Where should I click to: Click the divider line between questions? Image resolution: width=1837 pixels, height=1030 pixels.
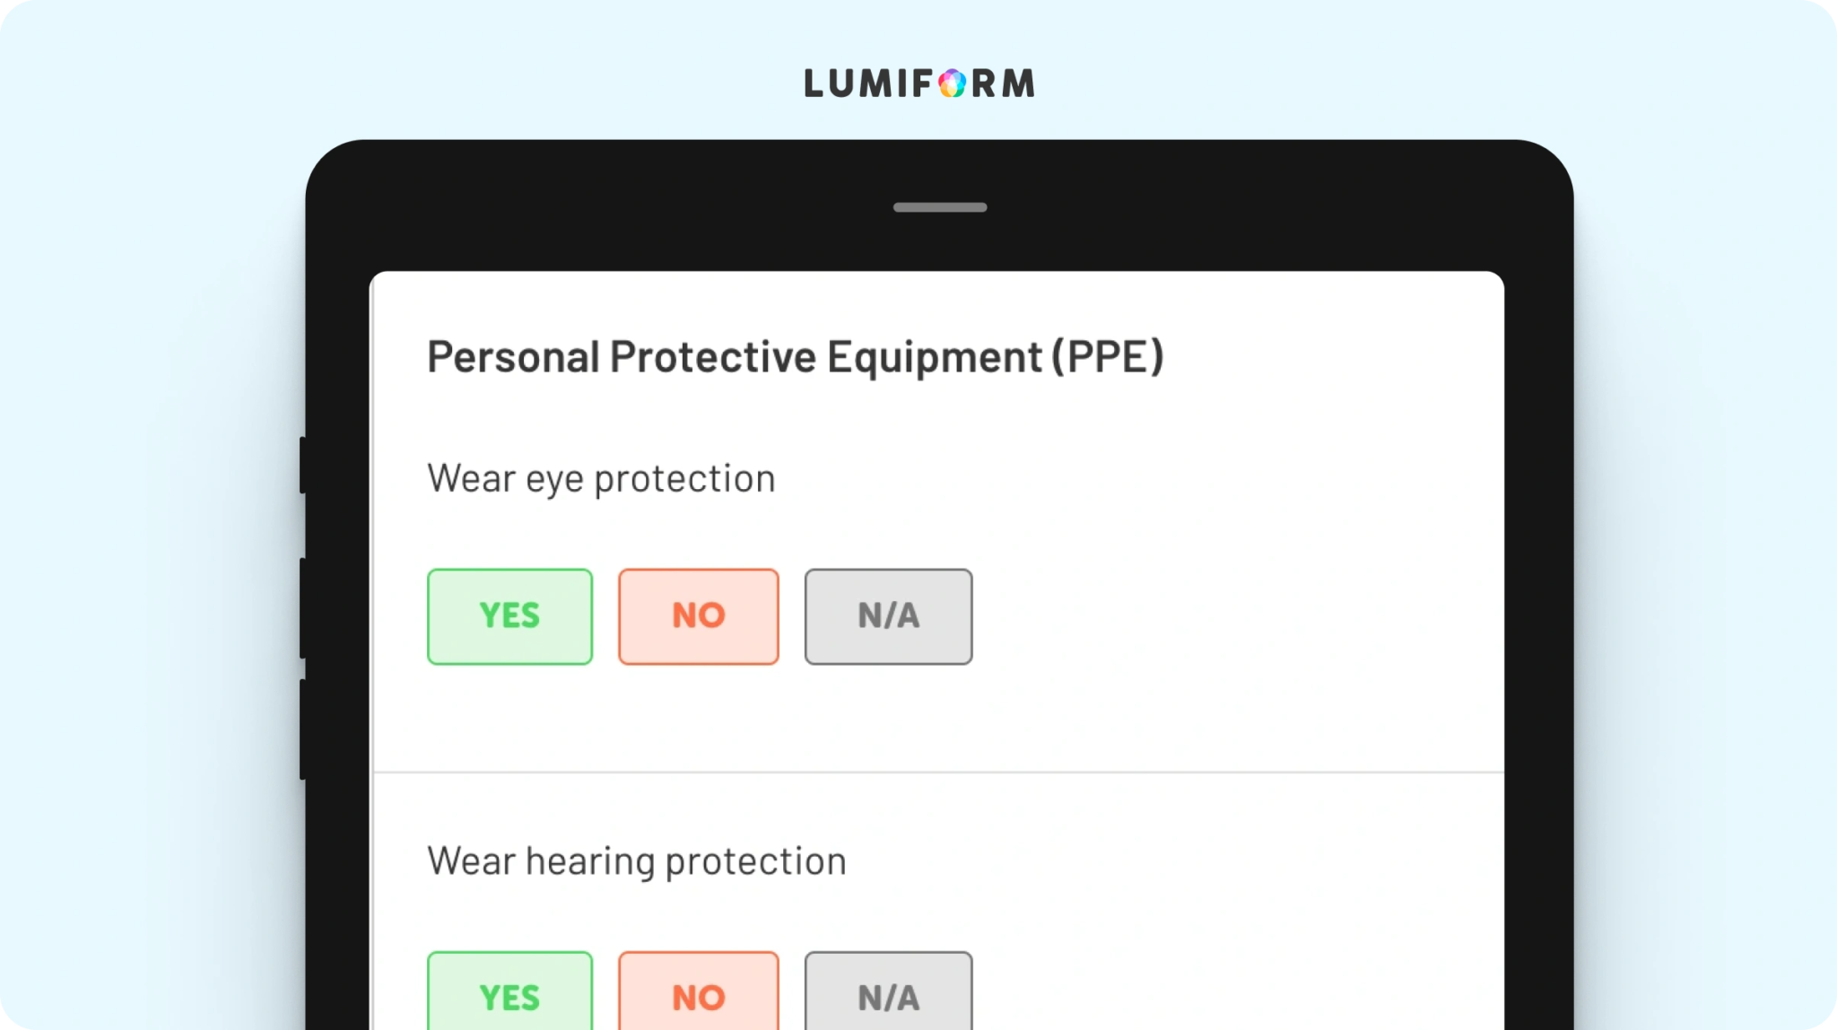pyautogui.click(x=938, y=772)
